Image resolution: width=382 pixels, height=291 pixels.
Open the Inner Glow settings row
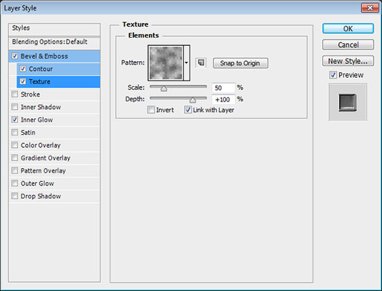point(54,119)
